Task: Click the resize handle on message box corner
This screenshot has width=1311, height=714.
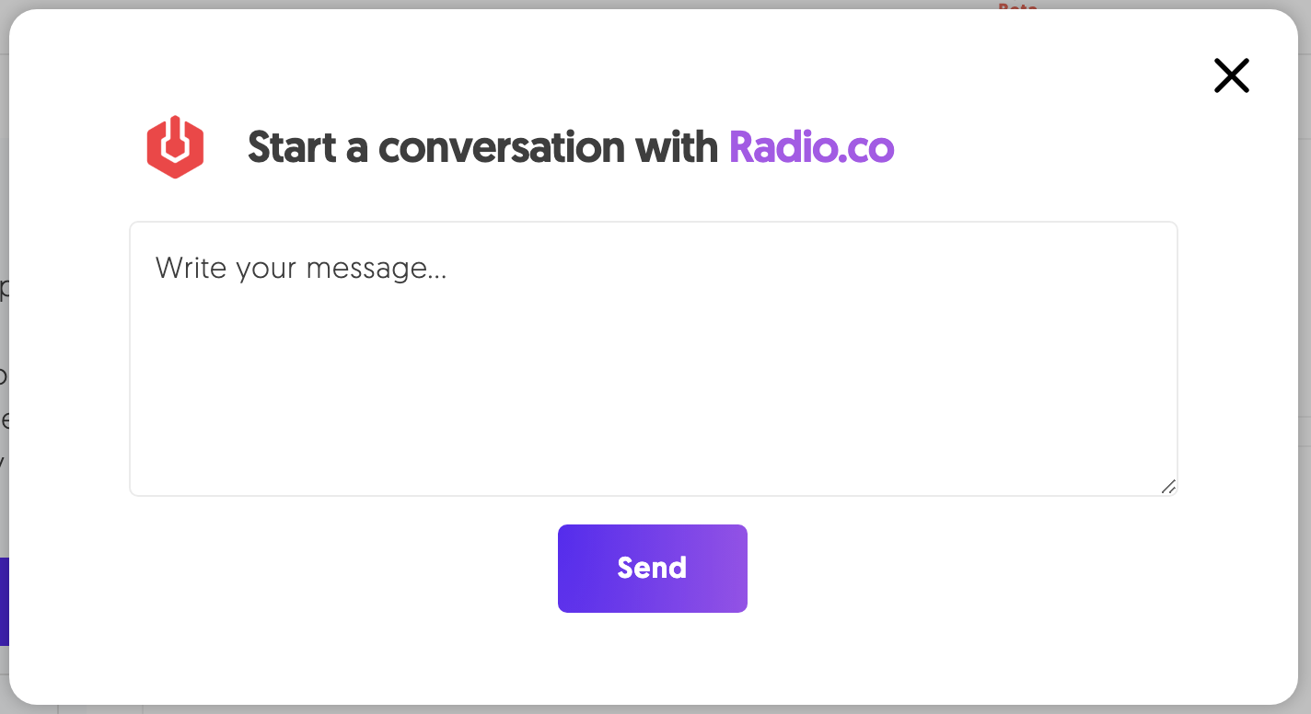Action: tap(1168, 488)
